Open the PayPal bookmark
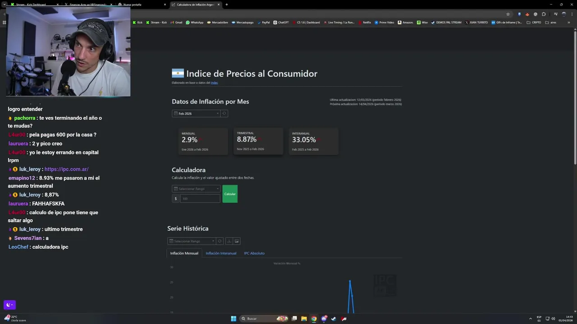 pyautogui.click(x=263, y=22)
